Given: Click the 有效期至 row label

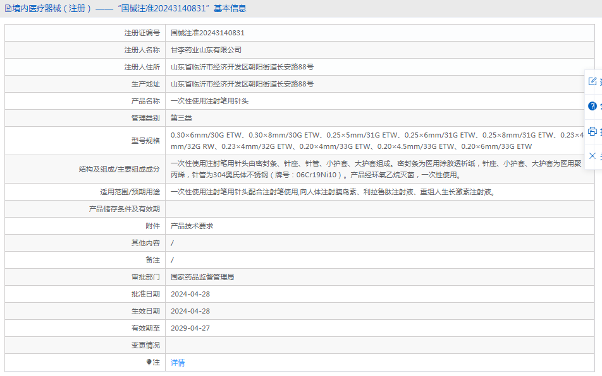Looking at the screenshot, I should pos(145,328).
